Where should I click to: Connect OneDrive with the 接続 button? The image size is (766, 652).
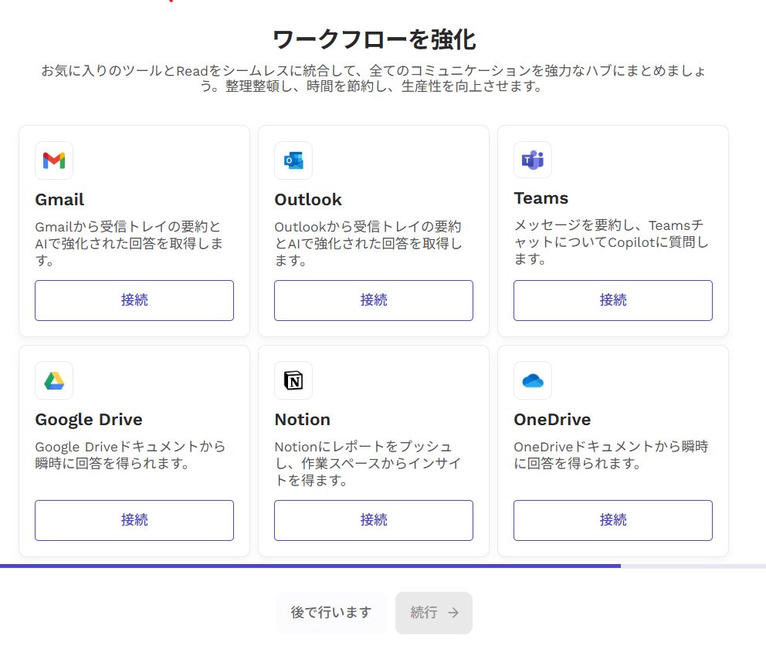(612, 520)
